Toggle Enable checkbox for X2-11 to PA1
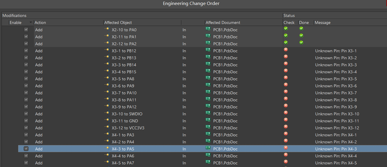 click(x=26, y=36)
